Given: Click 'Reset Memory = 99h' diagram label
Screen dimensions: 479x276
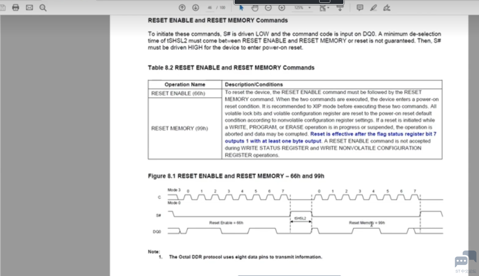Looking at the screenshot, I should tap(367, 223).
